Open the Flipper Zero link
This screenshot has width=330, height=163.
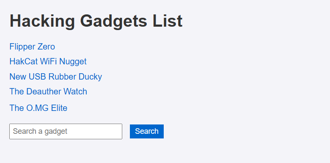point(32,47)
